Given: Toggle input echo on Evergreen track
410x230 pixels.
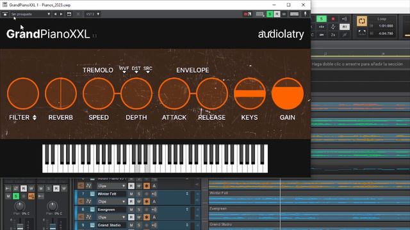Looking at the screenshot, I should [x=154, y=210].
